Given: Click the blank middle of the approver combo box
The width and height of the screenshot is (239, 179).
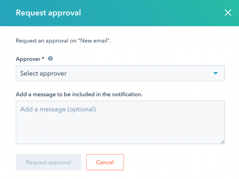Looking at the screenshot, I should pyautogui.click(x=137, y=73).
